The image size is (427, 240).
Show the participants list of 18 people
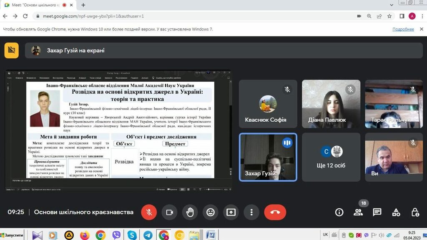tap(358, 212)
